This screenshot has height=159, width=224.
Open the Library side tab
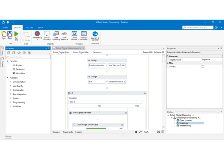click(3, 51)
